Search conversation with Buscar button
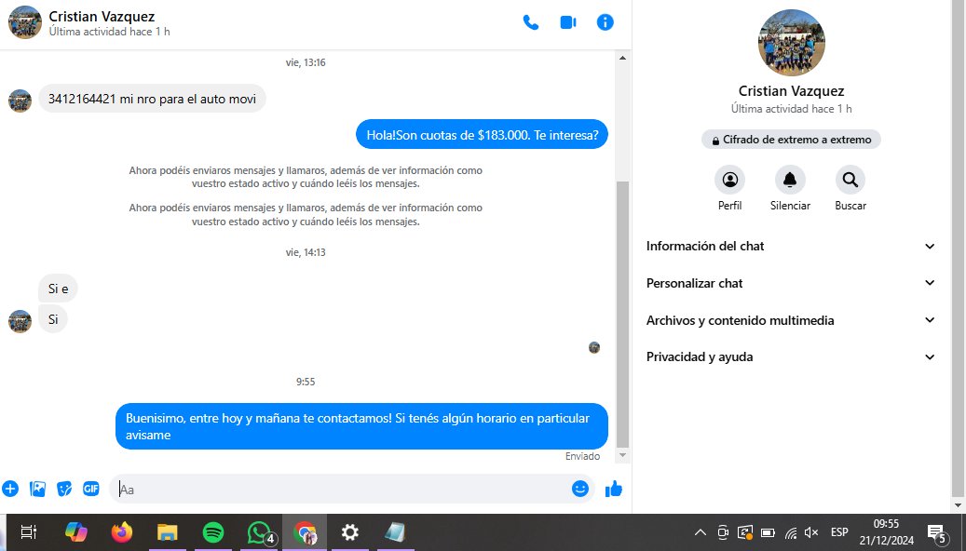 point(850,181)
